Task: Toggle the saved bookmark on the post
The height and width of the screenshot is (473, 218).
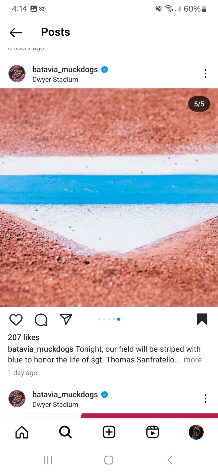Action: point(202,319)
